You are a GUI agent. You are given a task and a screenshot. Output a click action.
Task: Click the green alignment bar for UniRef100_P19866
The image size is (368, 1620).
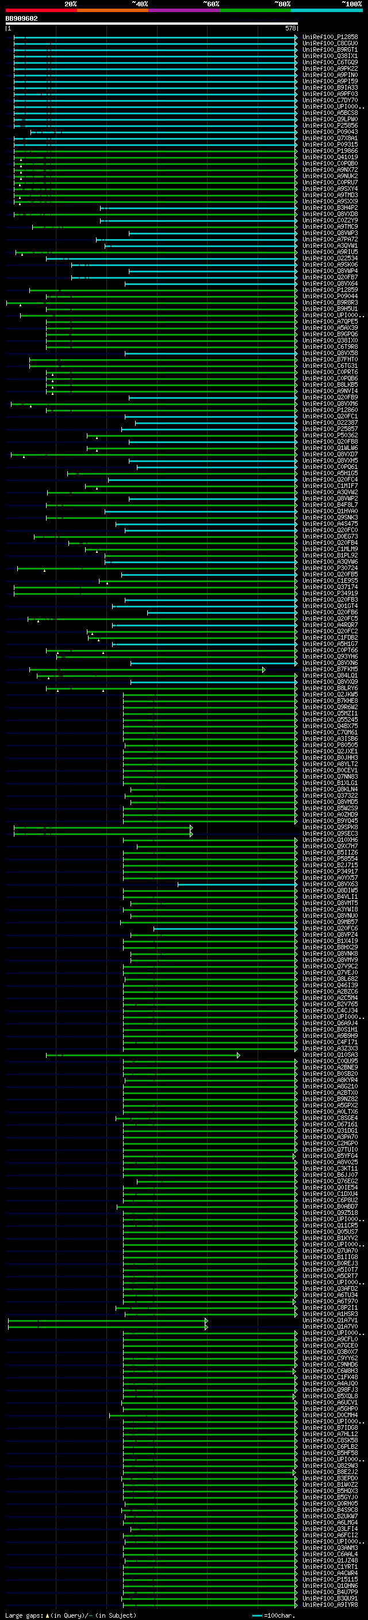click(x=155, y=151)
